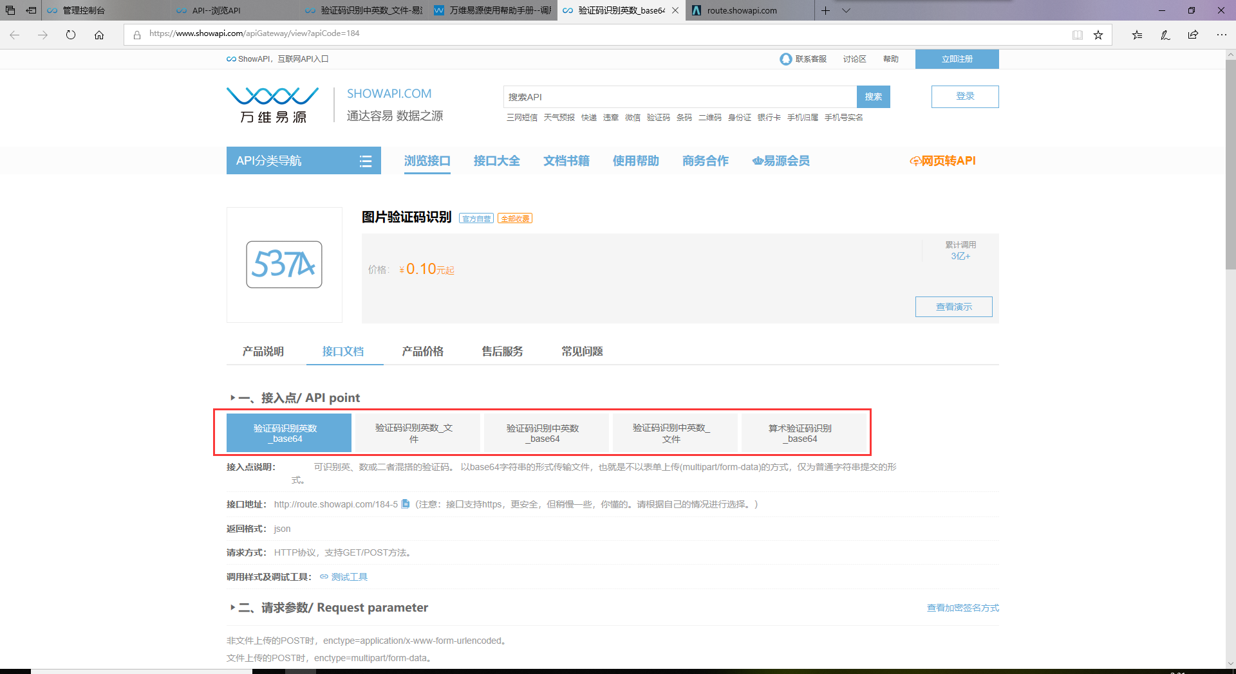Open 接口大全 navigation item
The image size is (1236, 674).
point(497,161)
